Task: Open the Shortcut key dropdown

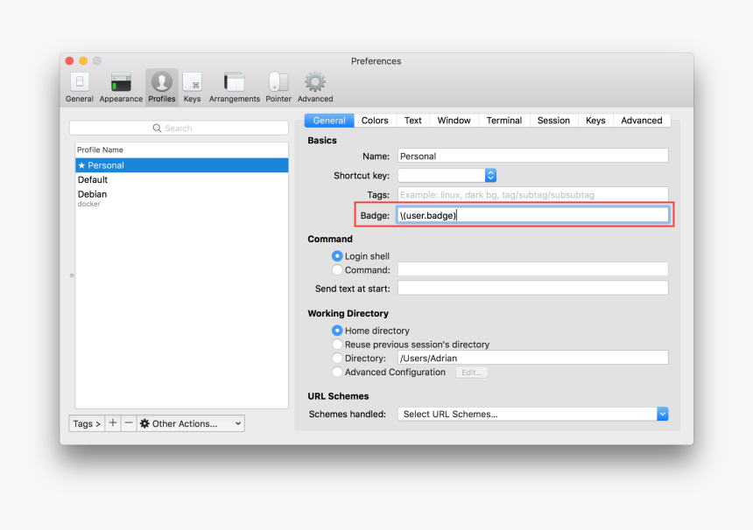Action: point(447,176)
